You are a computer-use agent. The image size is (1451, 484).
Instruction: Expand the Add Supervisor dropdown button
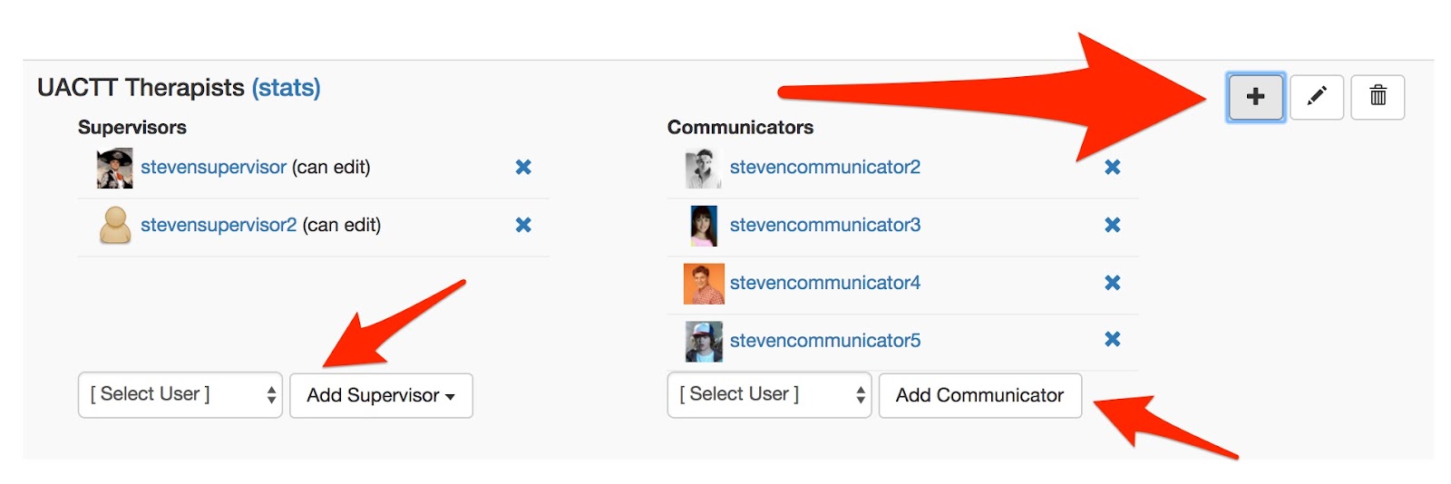pos(381,396)
